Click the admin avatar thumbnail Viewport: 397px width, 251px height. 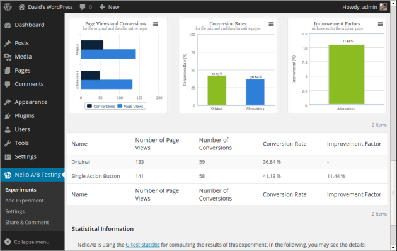click(x=383, y=7)
